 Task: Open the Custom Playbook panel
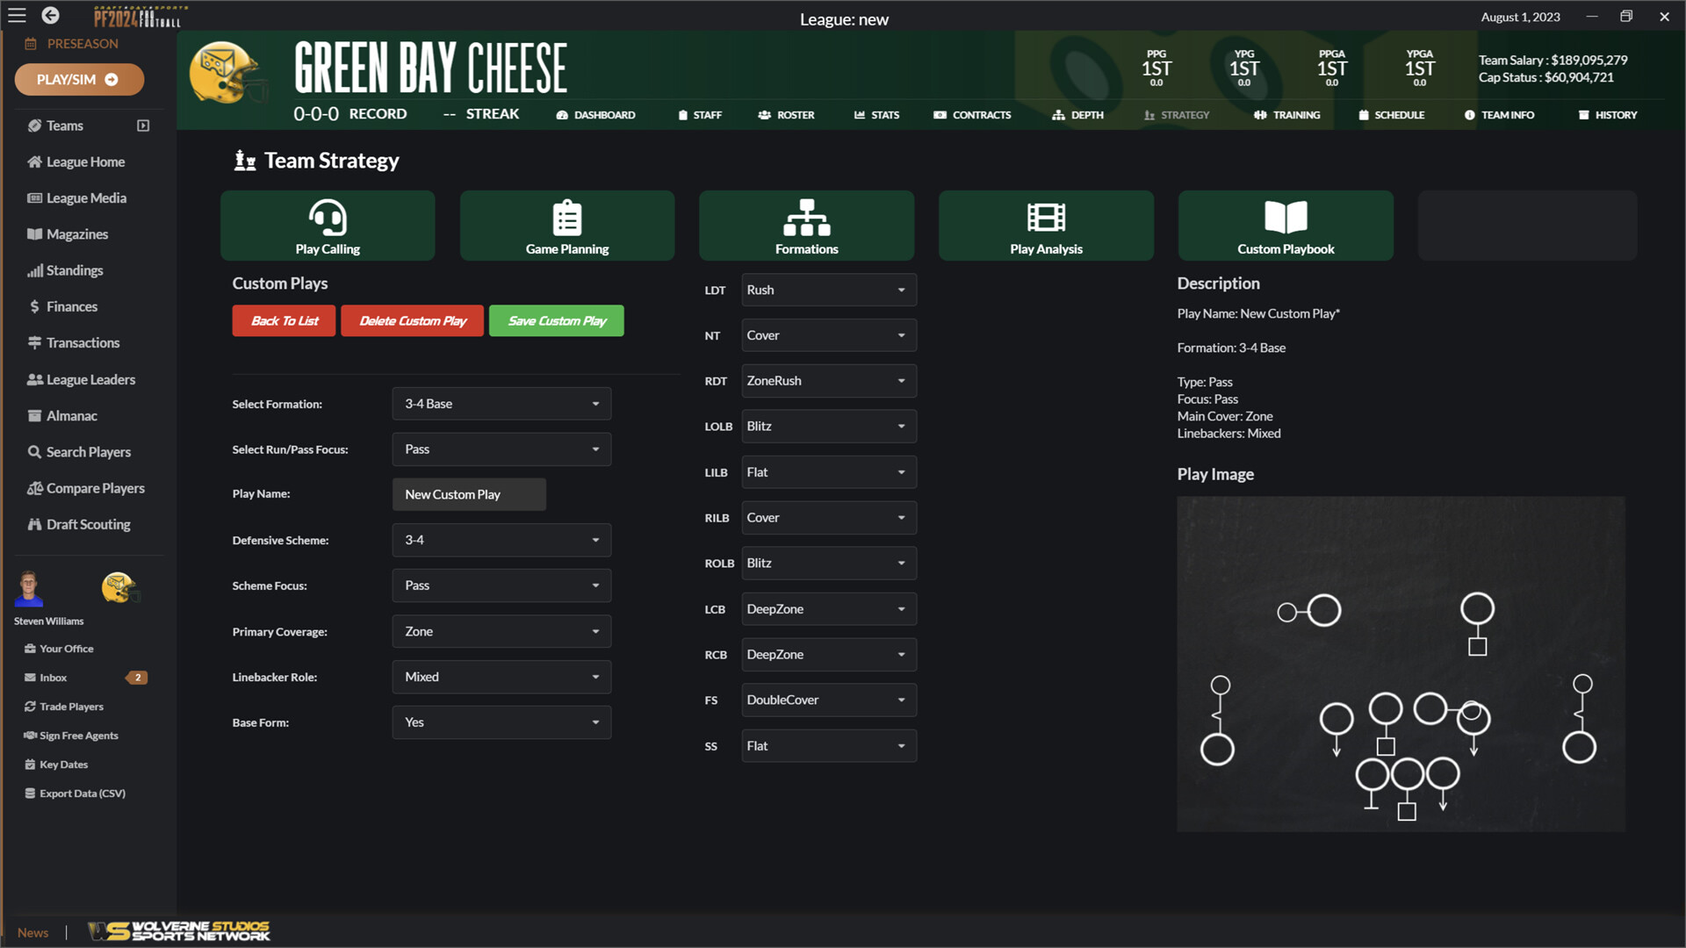[1286, 226]
